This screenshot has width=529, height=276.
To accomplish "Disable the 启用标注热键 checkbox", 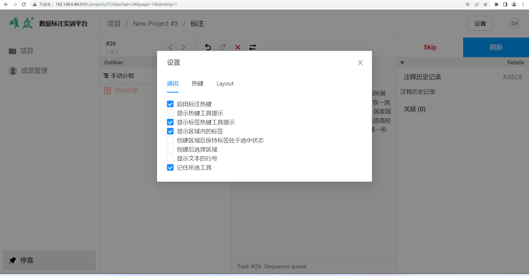I will click(170, 104).
